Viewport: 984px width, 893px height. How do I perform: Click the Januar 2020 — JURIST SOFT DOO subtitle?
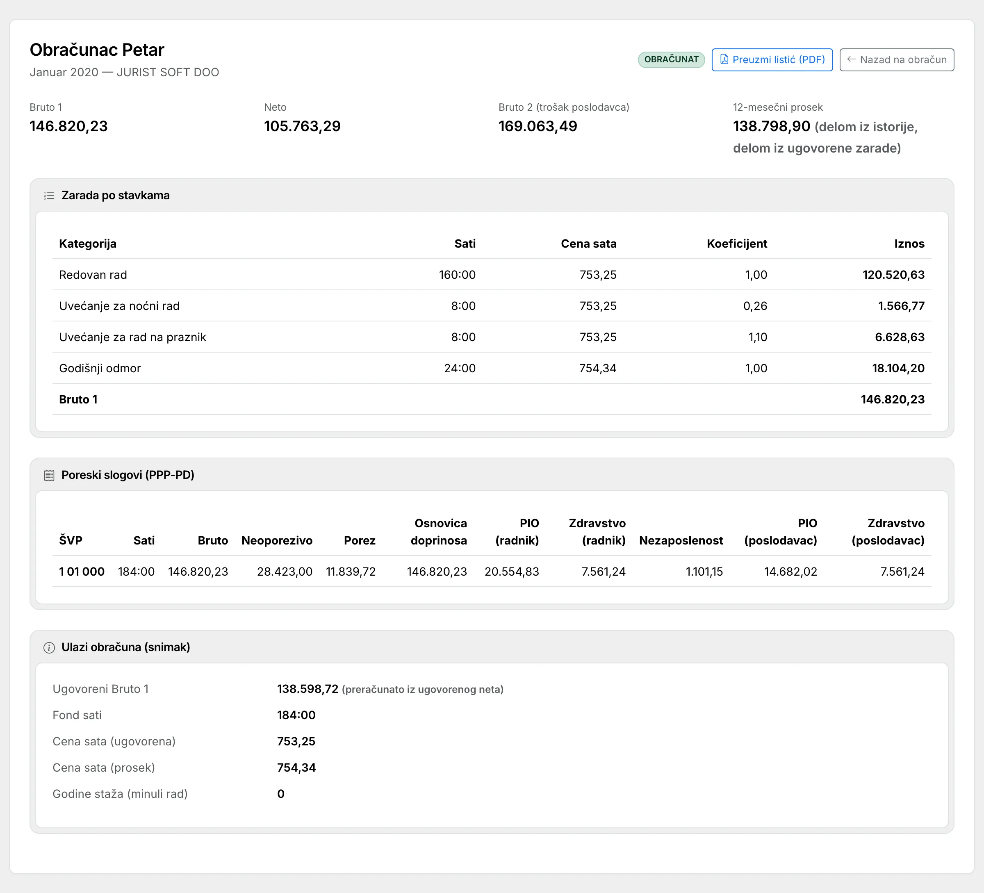(x=125, y=72)
